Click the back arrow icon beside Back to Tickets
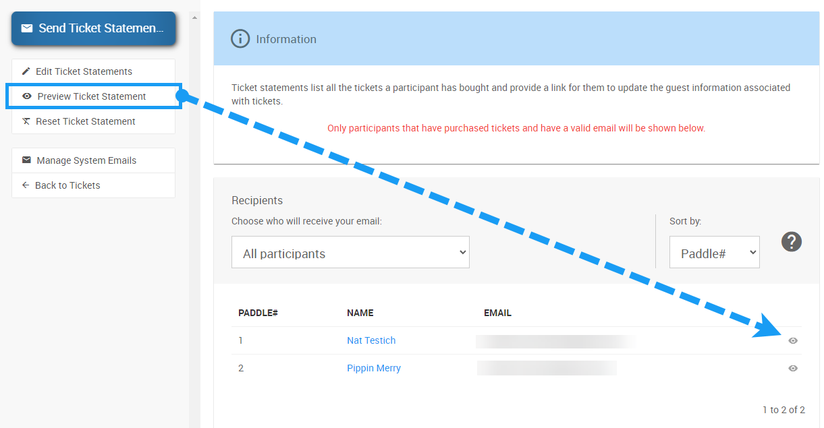824x428 pixels. [26, 185]
